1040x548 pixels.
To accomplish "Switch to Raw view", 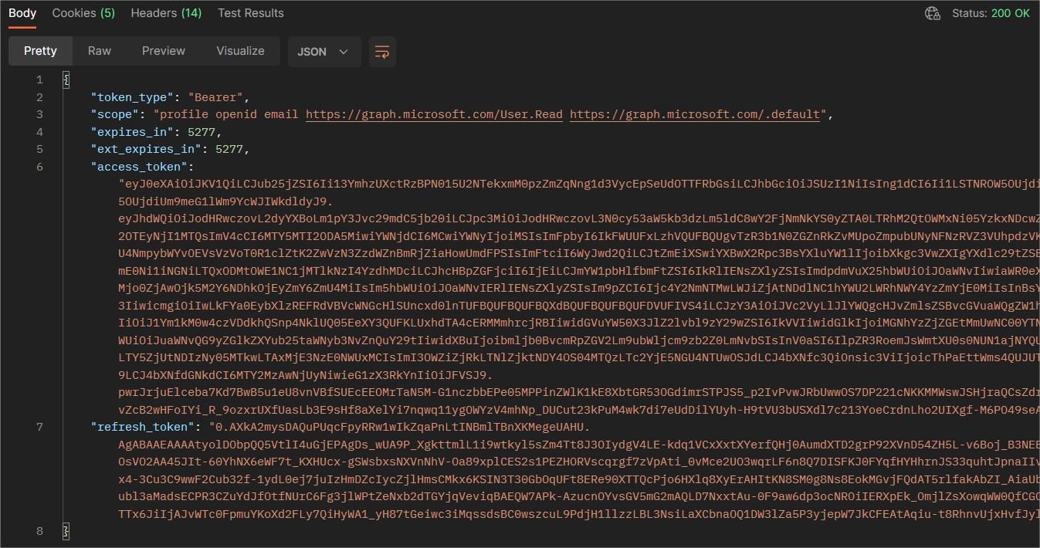I will (x=99, y=51).
